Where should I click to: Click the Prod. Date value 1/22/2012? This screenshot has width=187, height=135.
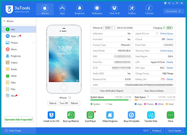coord(168,45)
